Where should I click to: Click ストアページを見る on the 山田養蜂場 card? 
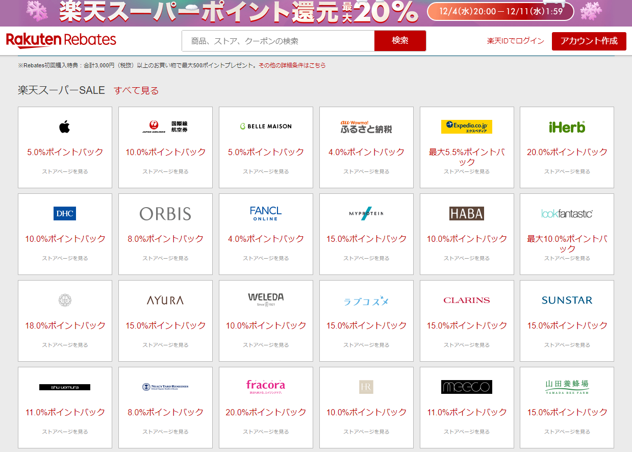click(x=567, y=432)
